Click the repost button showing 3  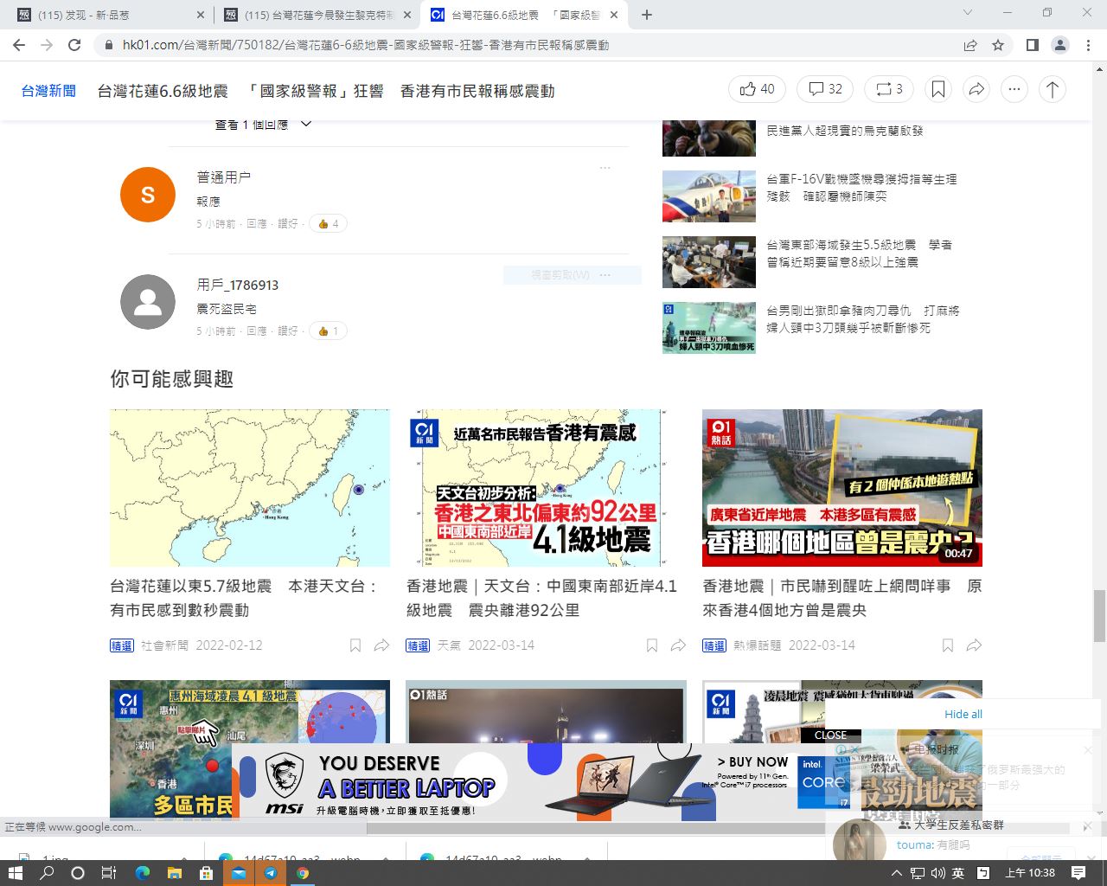click(x=889, y=89)
